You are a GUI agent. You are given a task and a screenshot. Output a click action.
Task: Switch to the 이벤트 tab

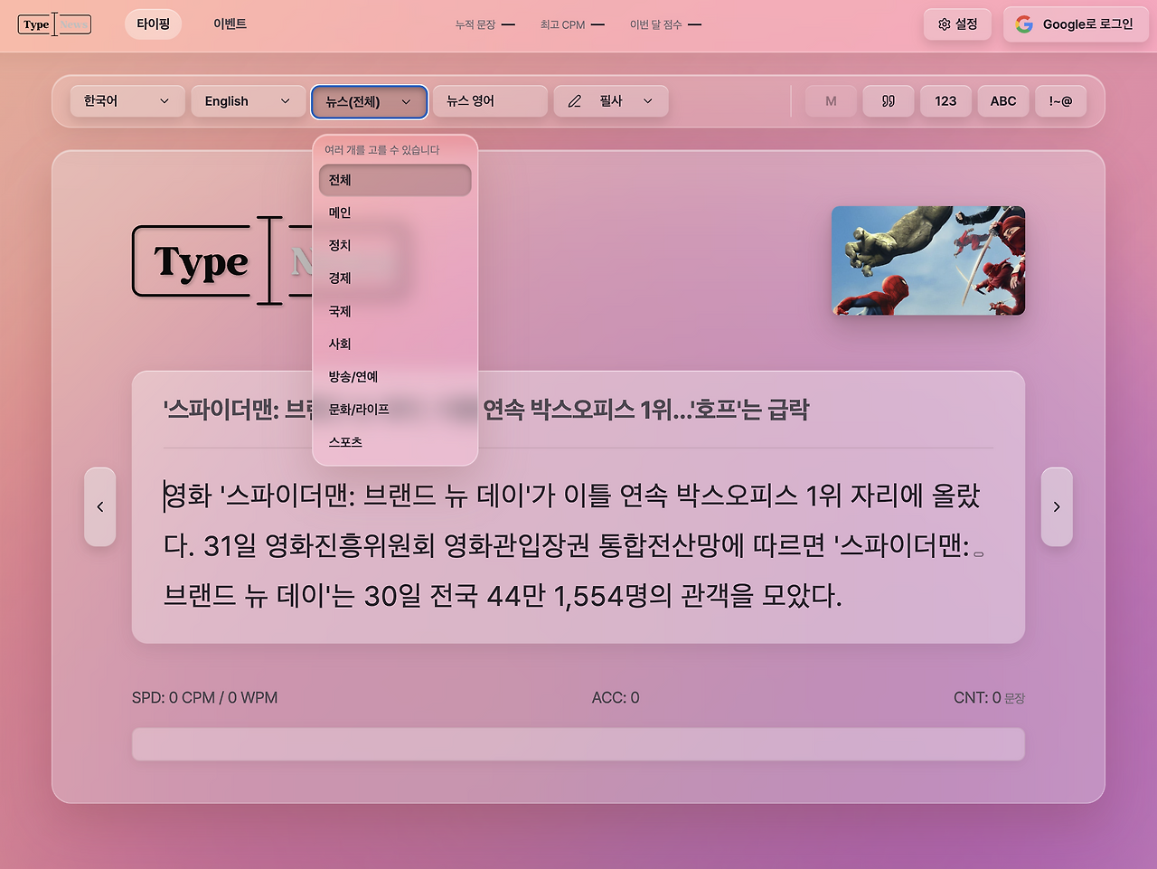coord(230,24)
